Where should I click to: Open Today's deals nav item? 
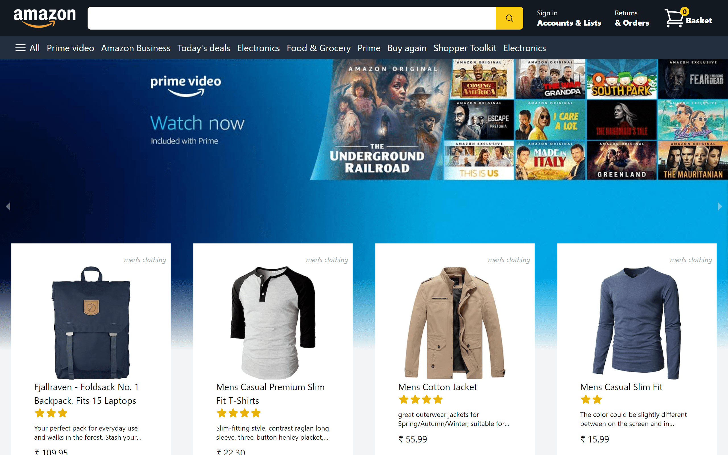(204, 48)
